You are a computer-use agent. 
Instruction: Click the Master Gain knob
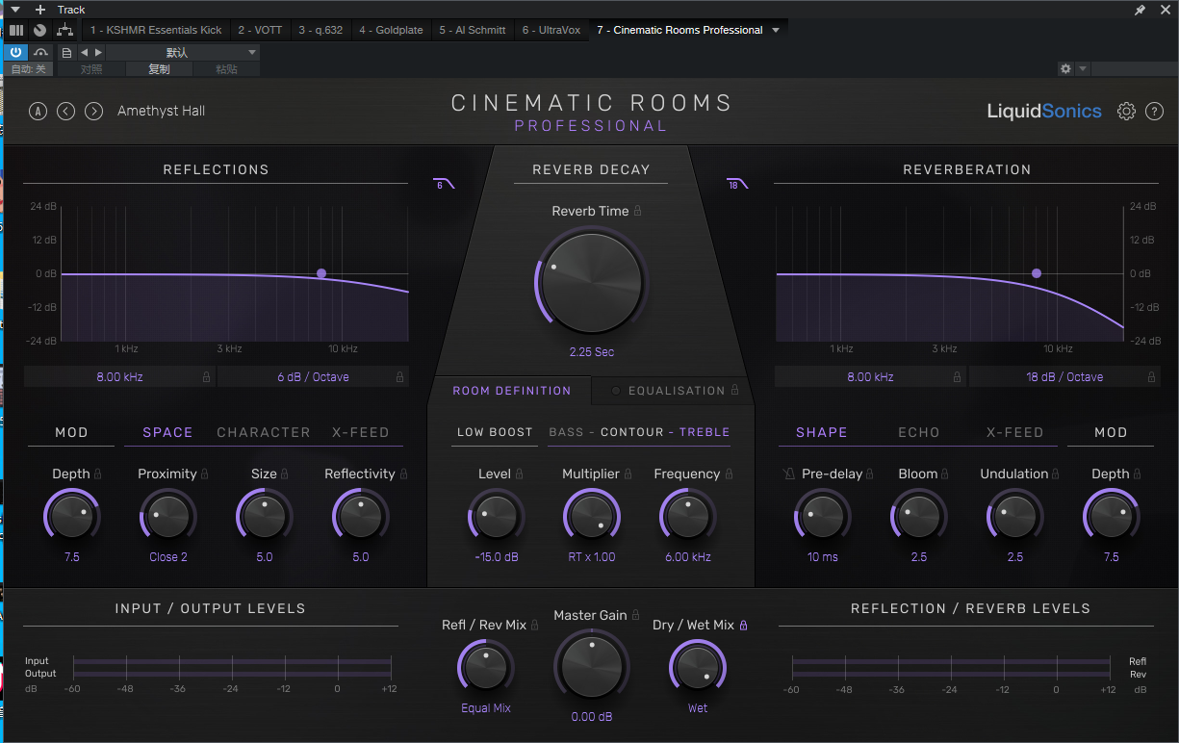pyautogui.click(x=591, y=668)
